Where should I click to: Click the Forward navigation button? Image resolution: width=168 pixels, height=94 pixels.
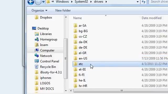pyautogui.click(x=38, y=2)
